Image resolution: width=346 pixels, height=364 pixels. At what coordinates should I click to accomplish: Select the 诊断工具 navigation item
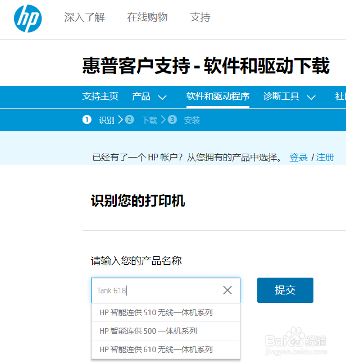281,96
